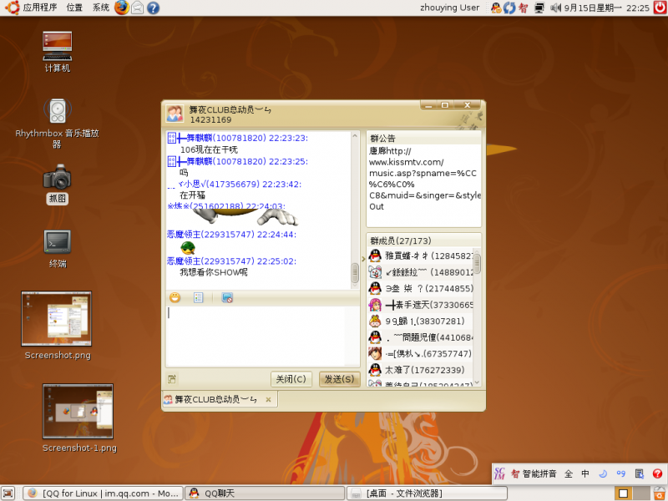Click the volume speaker icon
668x501 pixels.
click(555, 8)
